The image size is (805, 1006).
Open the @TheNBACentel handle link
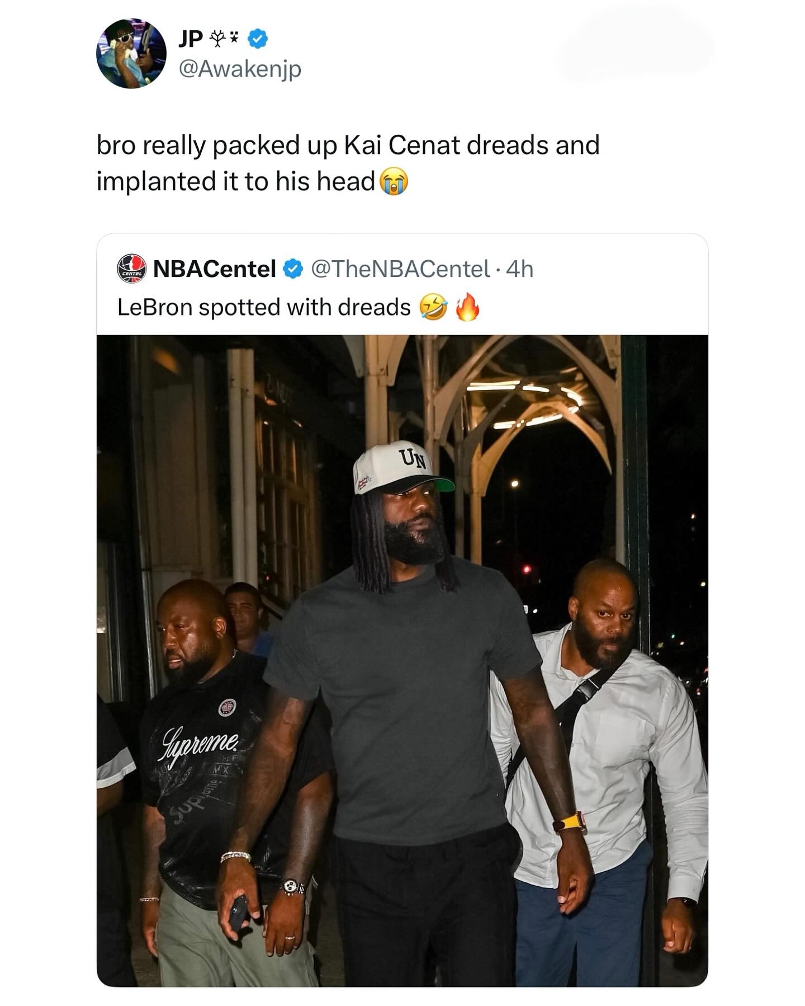click(x=400, y=269)
